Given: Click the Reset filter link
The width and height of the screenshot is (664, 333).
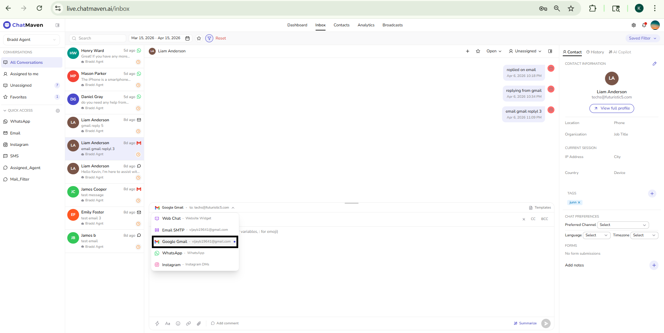Looking at the screenshot, I should 221,38.
